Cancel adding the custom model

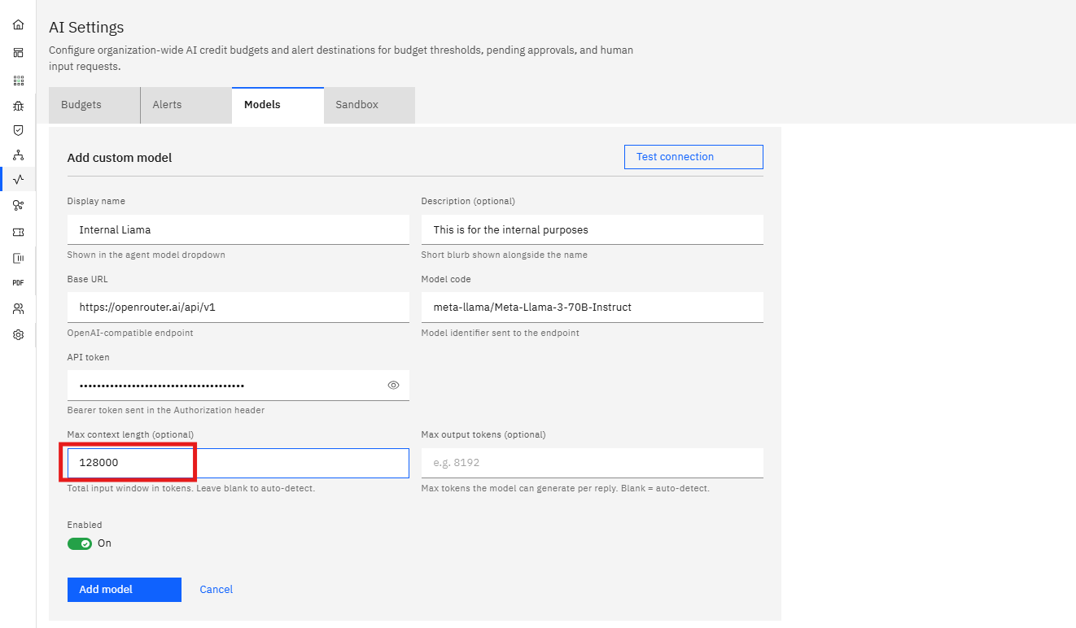click(x=217, y=590)
